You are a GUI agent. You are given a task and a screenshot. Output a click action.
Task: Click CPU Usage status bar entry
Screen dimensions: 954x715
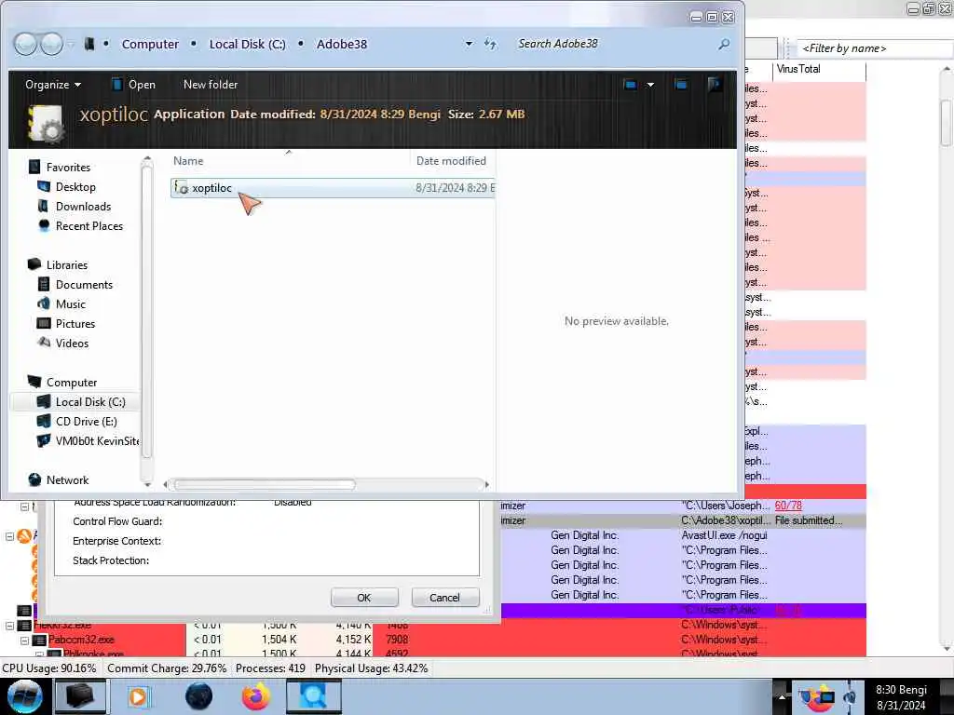[x=49, y=668]
